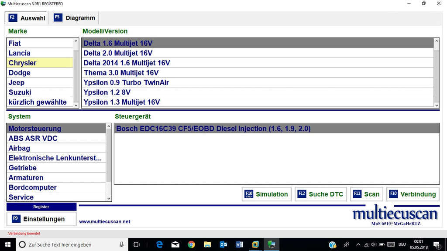Click the Simulation button
Image resolution: width=447 pixels, height=251 pixels.
(x=267, y=194)
